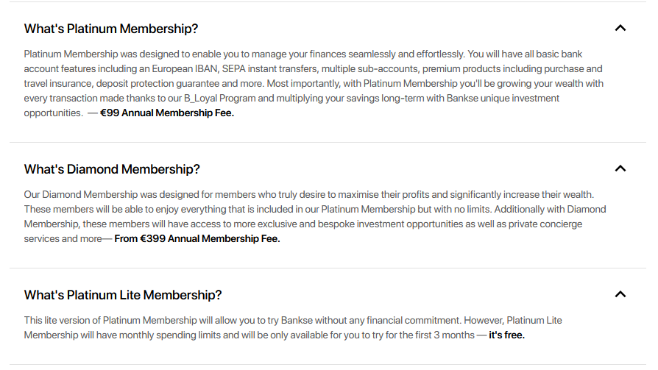Click the bold "it's free." text

pyautogui.click(x=506, y=335)
